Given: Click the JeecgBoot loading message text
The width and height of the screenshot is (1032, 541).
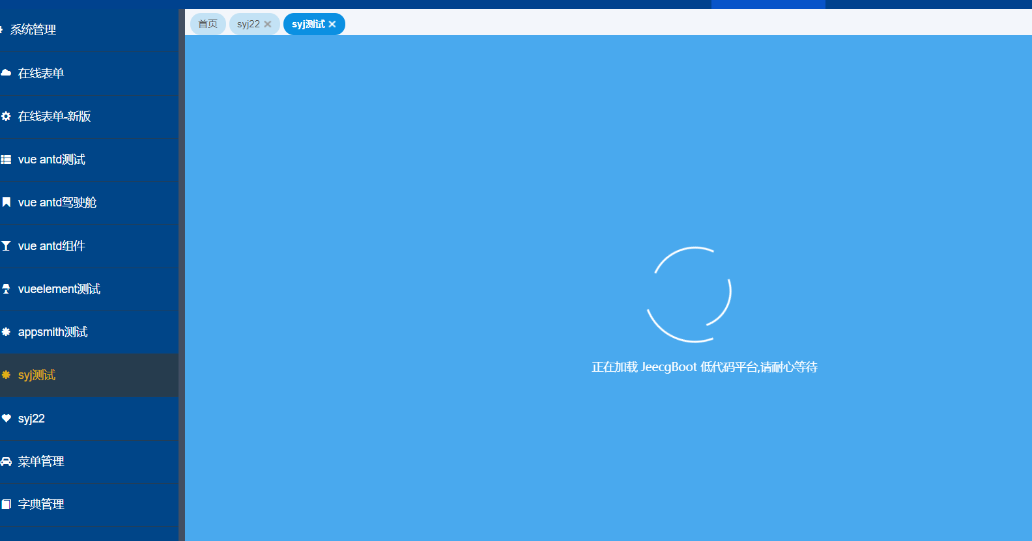Looking at the screenshot, I should pyautogui.click(x=704, y=367).
